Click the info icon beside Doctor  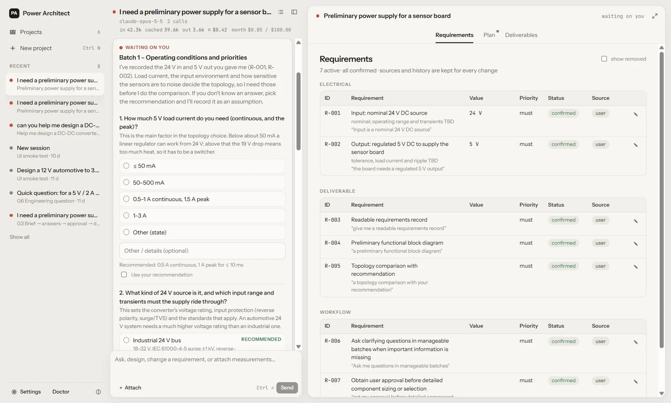pyautogui.click(x=98, y=392)
